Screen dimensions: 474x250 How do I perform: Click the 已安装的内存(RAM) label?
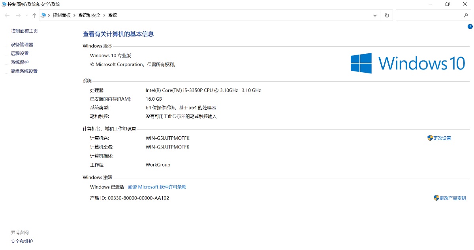click(111, 99)
